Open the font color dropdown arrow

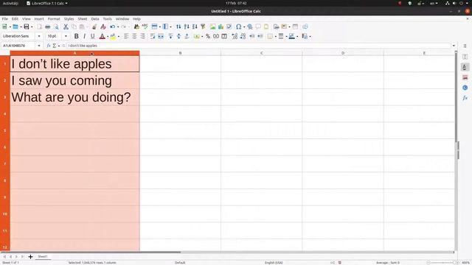(x=108, y=36)
